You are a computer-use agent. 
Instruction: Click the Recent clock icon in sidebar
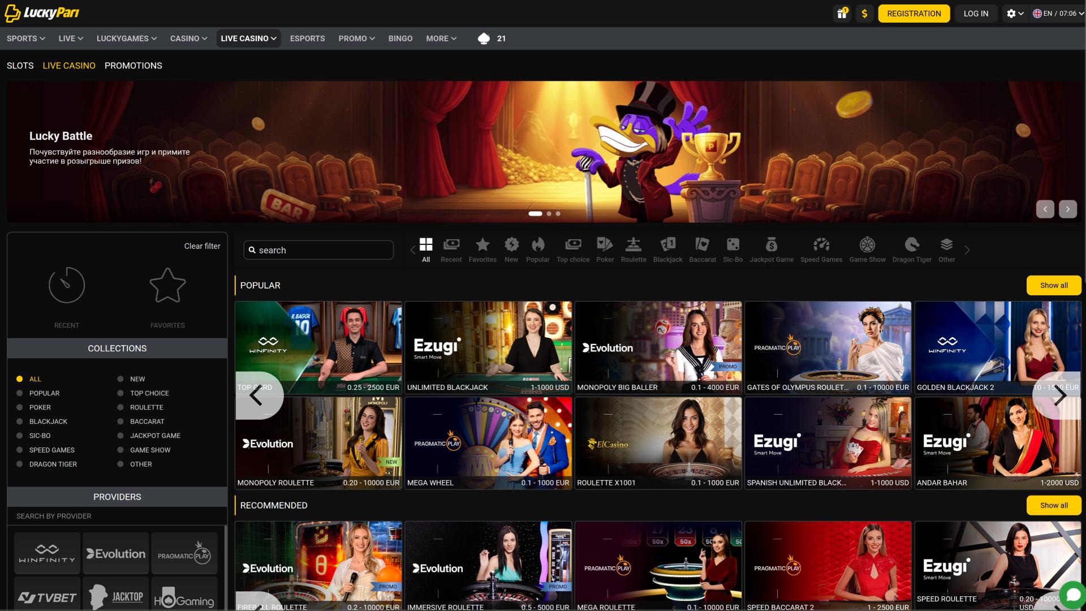coord(67,285)
